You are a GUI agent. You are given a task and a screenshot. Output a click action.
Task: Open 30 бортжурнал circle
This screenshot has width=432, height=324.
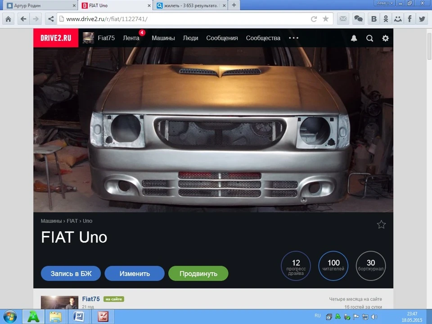pos(371,266)
